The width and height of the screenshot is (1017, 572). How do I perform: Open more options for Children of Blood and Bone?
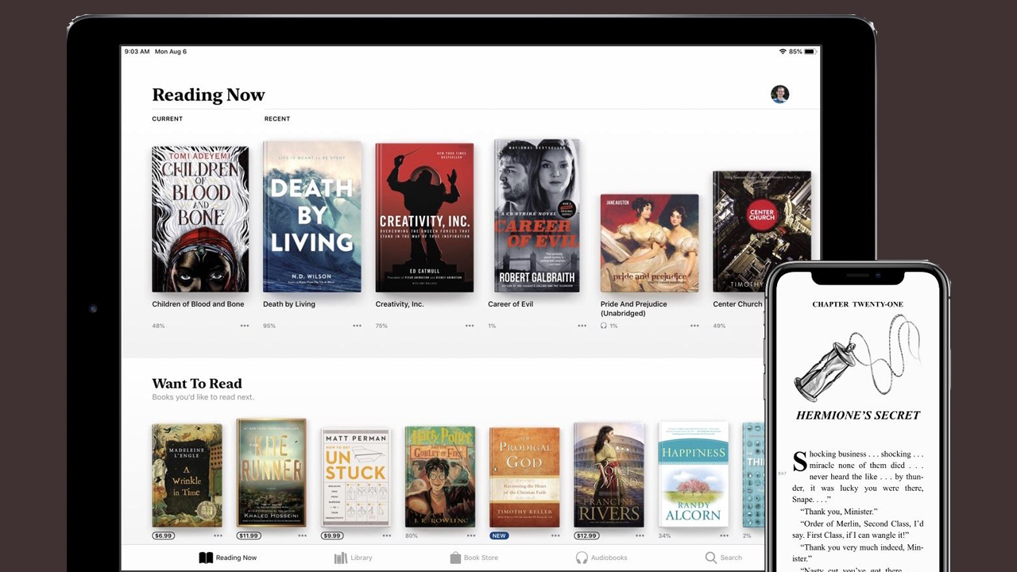245,326
